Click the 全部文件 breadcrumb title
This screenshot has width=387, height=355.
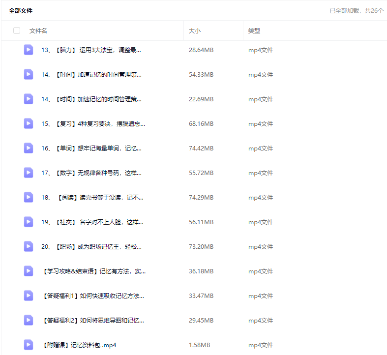coord(21,10)
